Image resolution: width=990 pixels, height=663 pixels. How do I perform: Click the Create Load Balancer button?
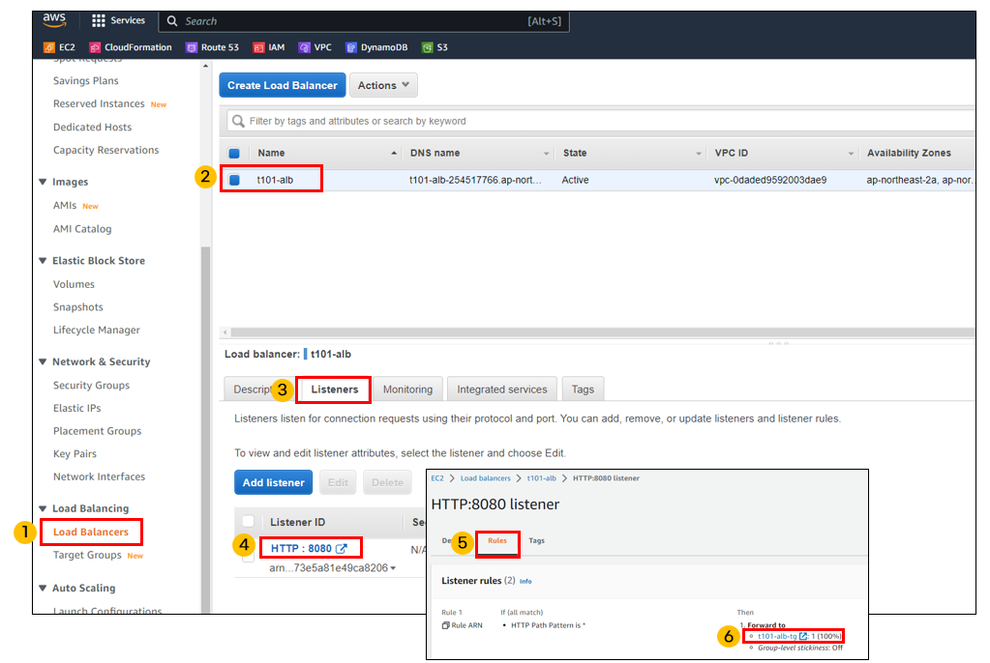pyautogui.click(x=283, y=85)
